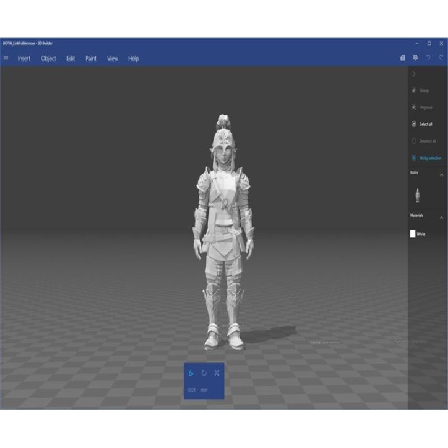Screen dimensions: 448x448
Task: Click the Redo arrow icon
Action: tap(441, 58)
